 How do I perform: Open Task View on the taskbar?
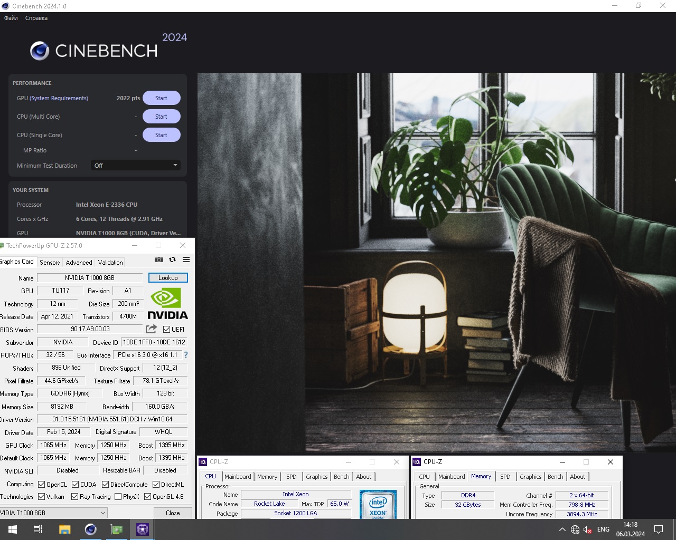tap(38, 529)
